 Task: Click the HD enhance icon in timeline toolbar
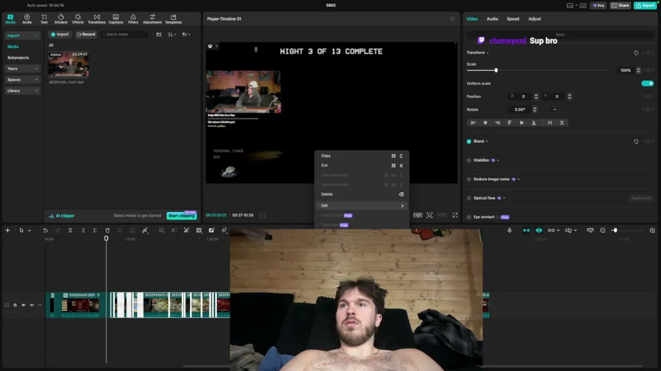(x=199, y=230)
